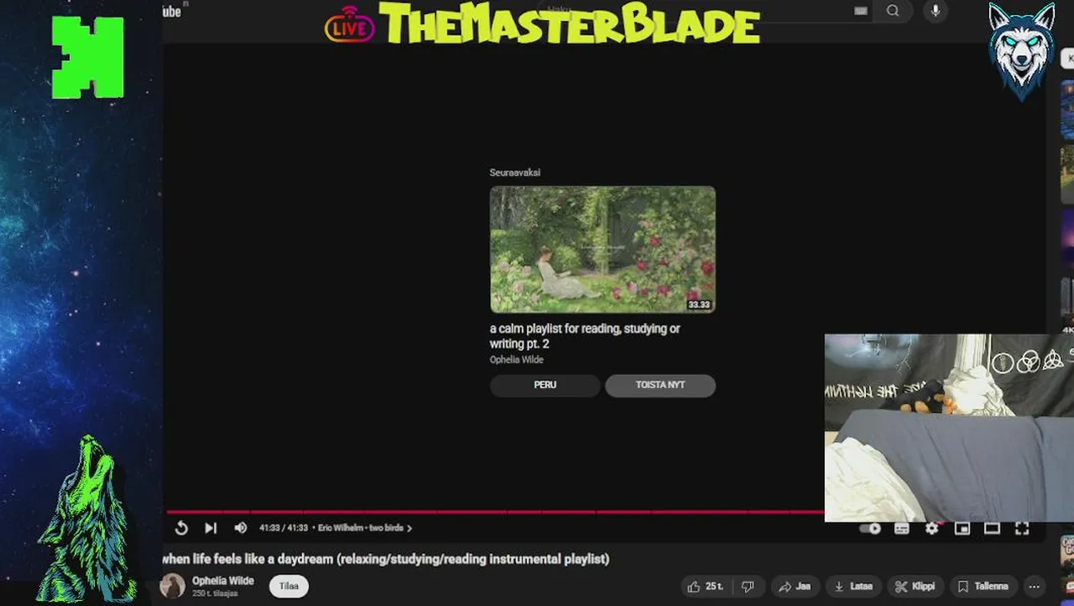Screen dimensions: 1074x606
Task: Switch to miniplayer mode
Action: 962,529
